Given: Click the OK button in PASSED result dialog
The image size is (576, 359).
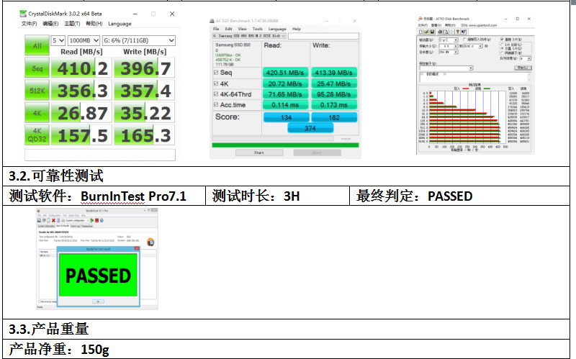Looking at the screenshot, I should 98,301.
